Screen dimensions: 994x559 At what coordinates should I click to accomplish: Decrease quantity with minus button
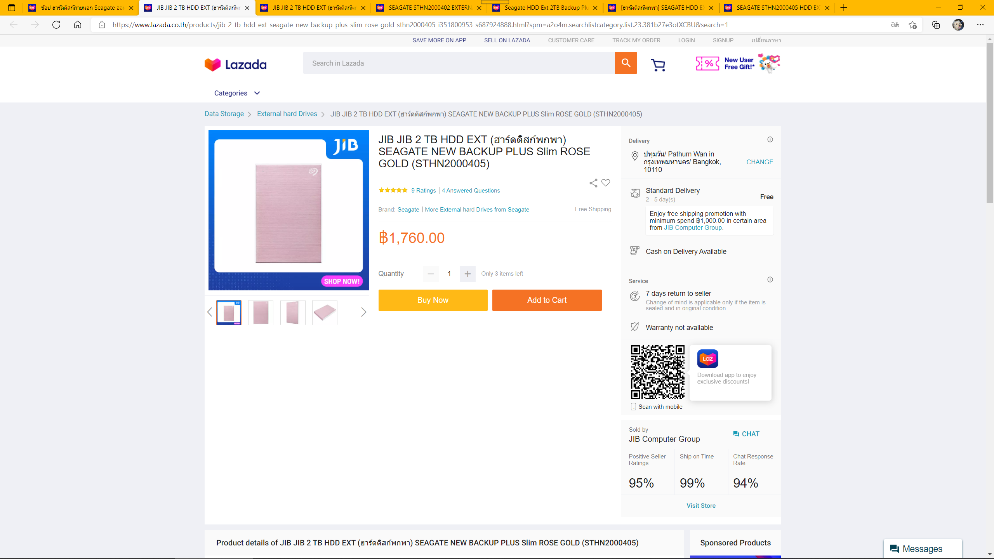[431, 274]
